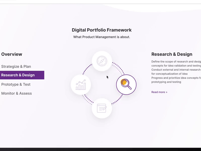Click the orange lens of the magnifier icon
The image size is (201, 151).
point(124,83)
